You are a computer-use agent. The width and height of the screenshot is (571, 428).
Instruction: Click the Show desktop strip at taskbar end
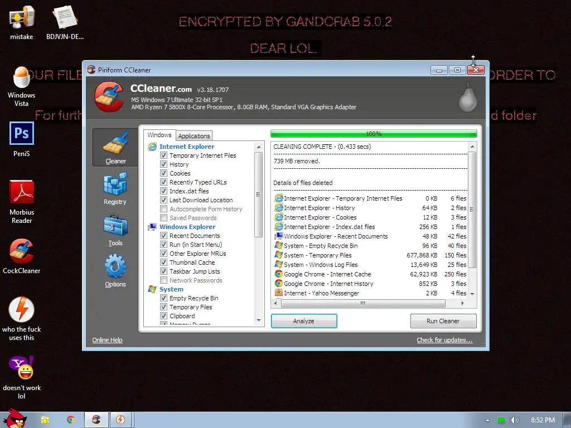click(x=567, y=420)
